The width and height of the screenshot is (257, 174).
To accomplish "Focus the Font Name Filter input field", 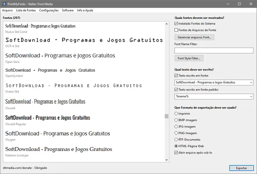I will point(214,50).
